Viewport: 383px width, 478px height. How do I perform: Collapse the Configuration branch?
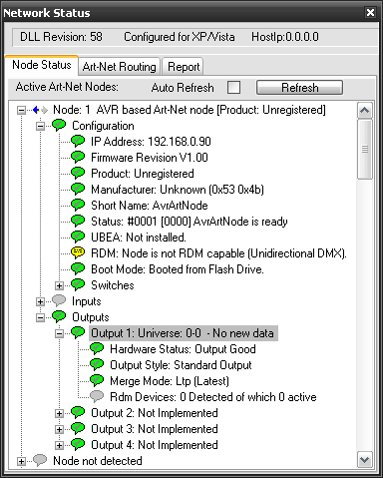(x=40, y=126)
